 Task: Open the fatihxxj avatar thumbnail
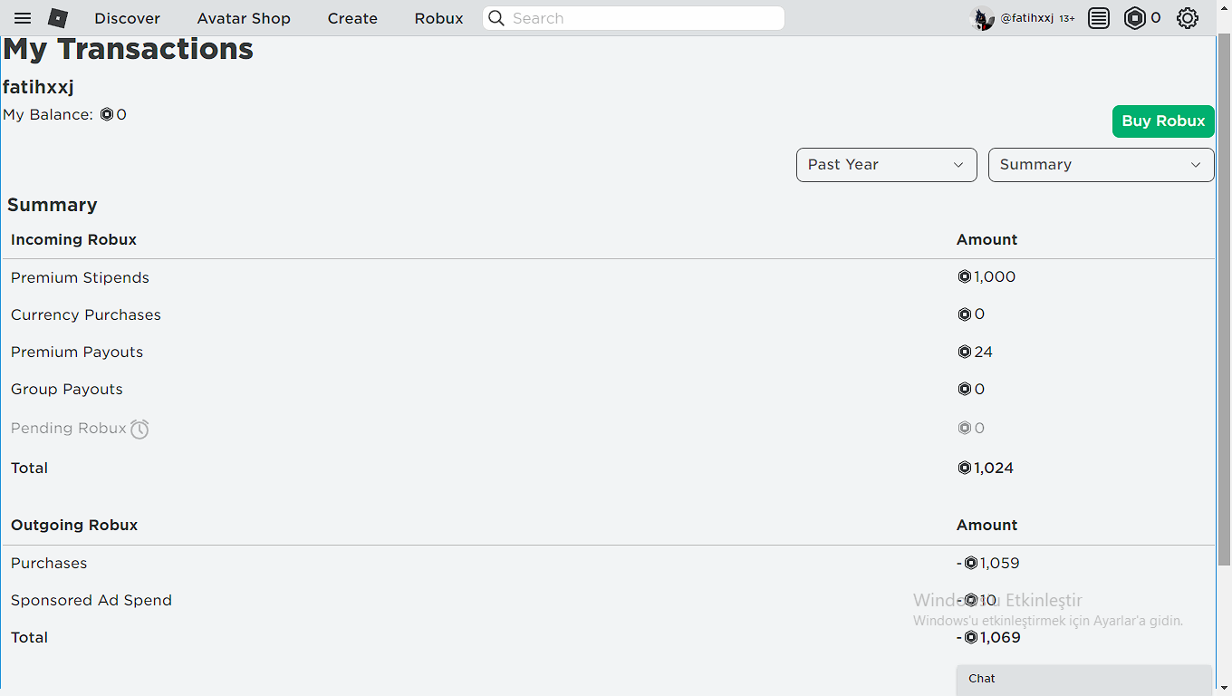[x=982, y=18]
